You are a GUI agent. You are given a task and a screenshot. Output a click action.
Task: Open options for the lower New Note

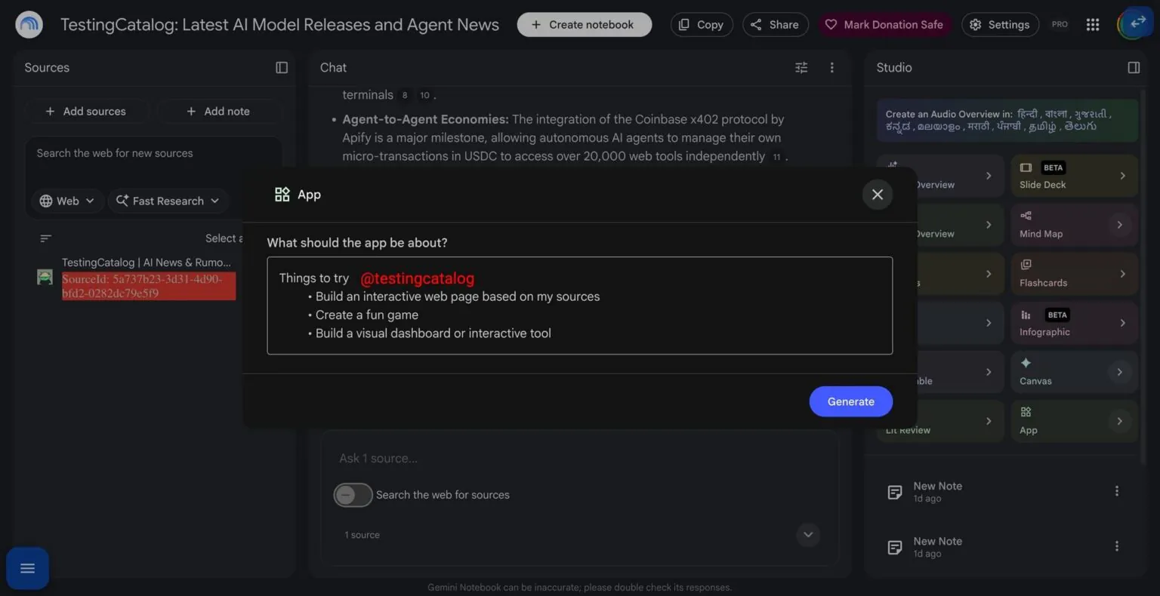click(1116, 546)
